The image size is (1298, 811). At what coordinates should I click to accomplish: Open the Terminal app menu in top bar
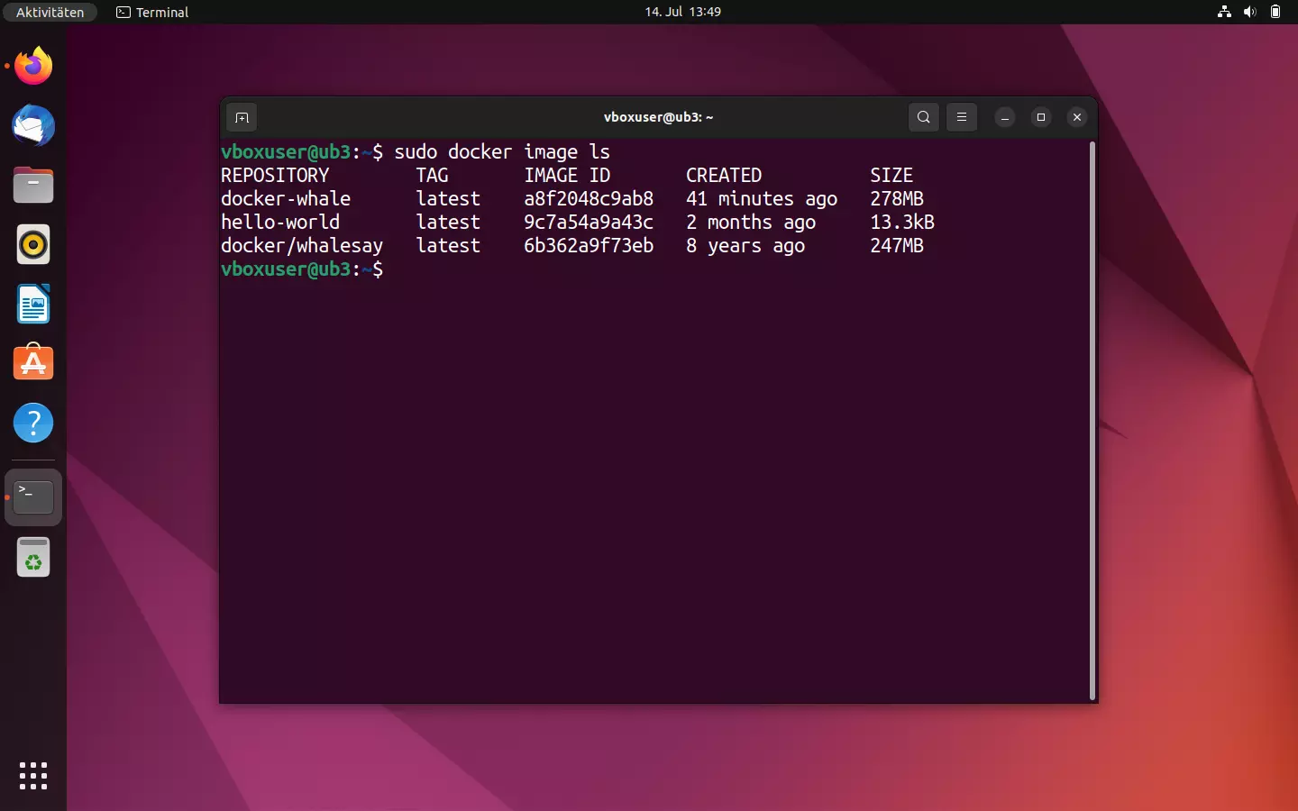coord(151,12)
